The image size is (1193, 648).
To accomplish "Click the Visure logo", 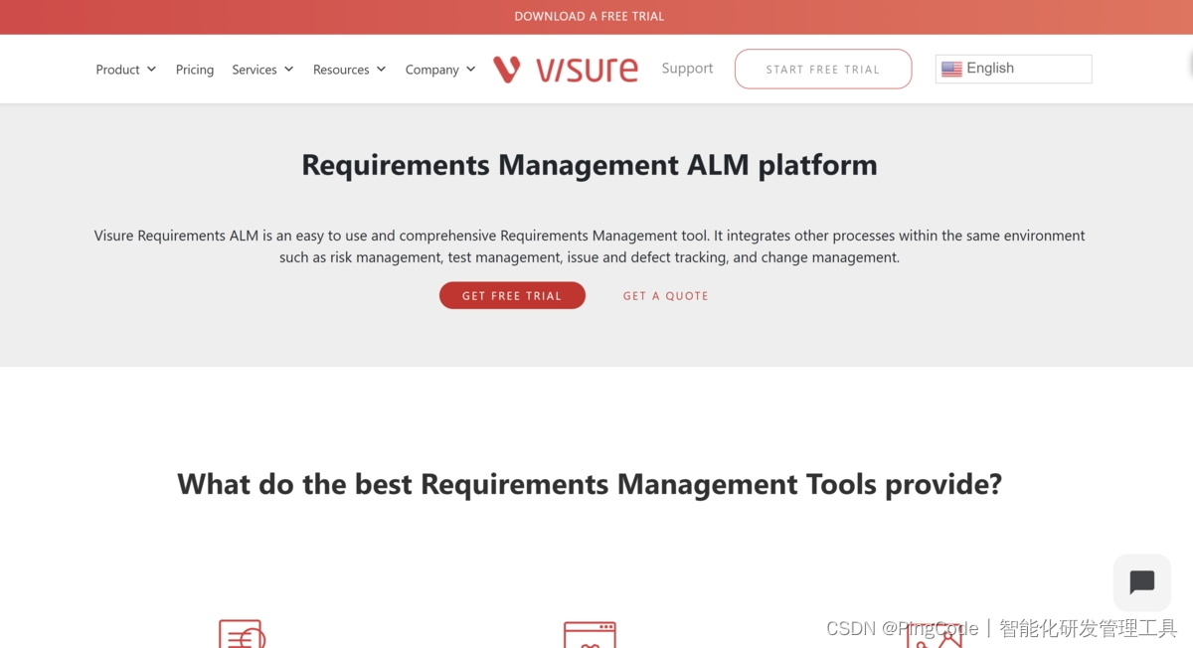I will [566, 70].
